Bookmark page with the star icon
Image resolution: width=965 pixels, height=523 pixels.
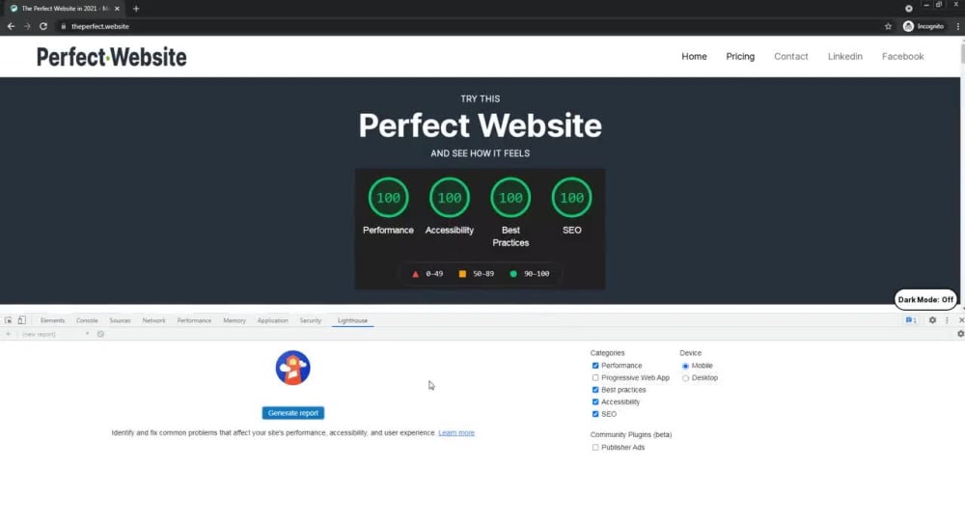[x=888, y=26]
